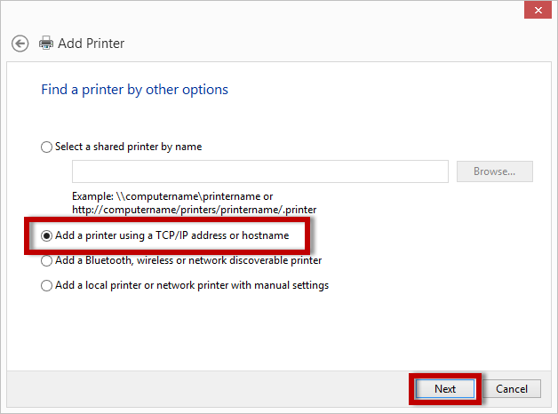Click the 'Add a Bluetooth, wireless or network' label
This screenshot has width=558, height=414.
pos(188,261)
